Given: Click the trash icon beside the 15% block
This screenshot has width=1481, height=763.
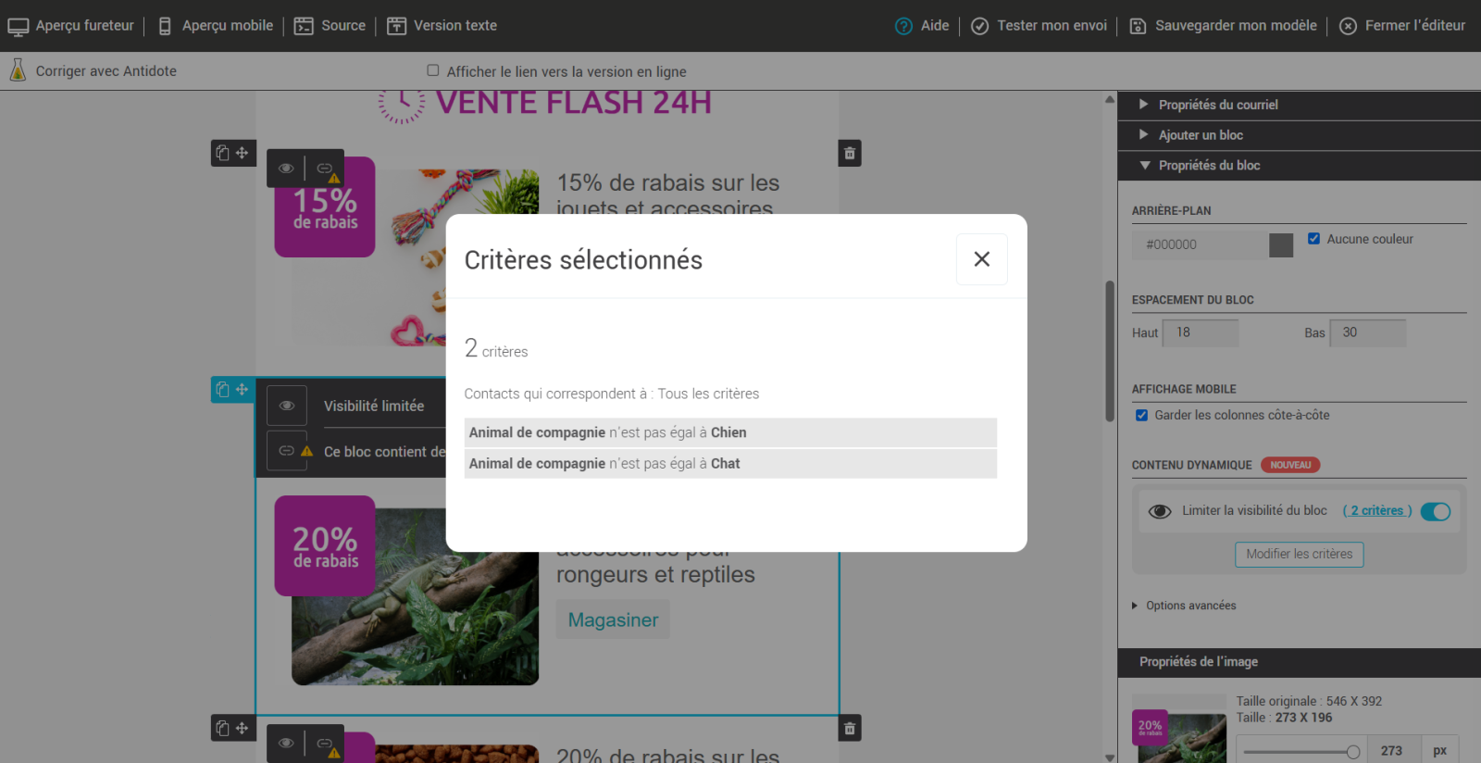Looking at the screenshot, I should tap(850, 154).
